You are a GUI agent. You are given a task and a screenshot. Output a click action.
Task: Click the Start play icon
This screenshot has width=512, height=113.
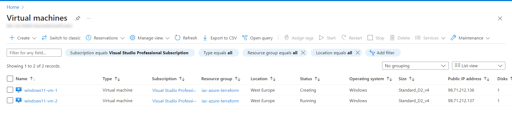[x=321, y=38]
